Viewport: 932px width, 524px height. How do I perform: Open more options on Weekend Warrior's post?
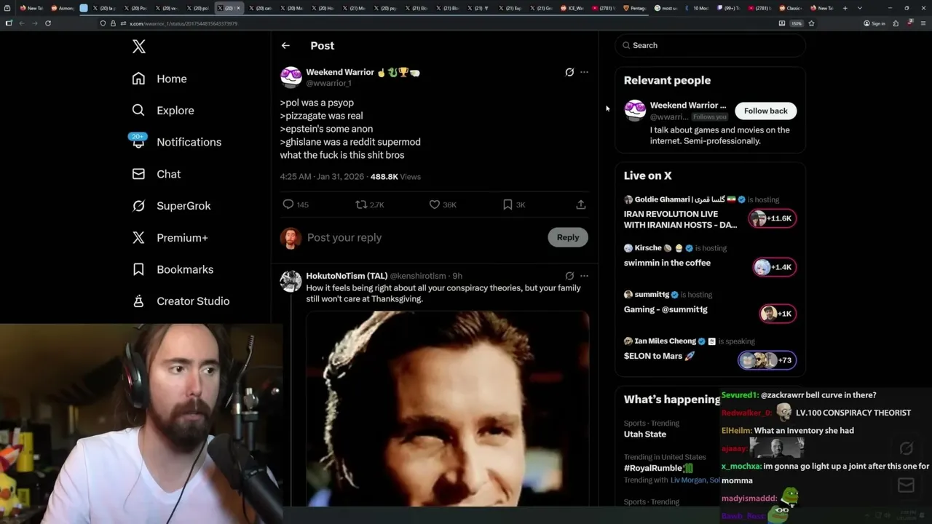(584, 72)
